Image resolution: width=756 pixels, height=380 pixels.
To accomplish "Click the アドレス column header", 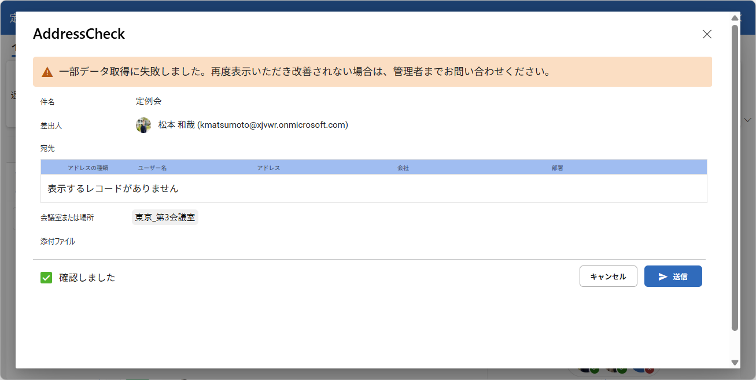I will pos(269,168).
